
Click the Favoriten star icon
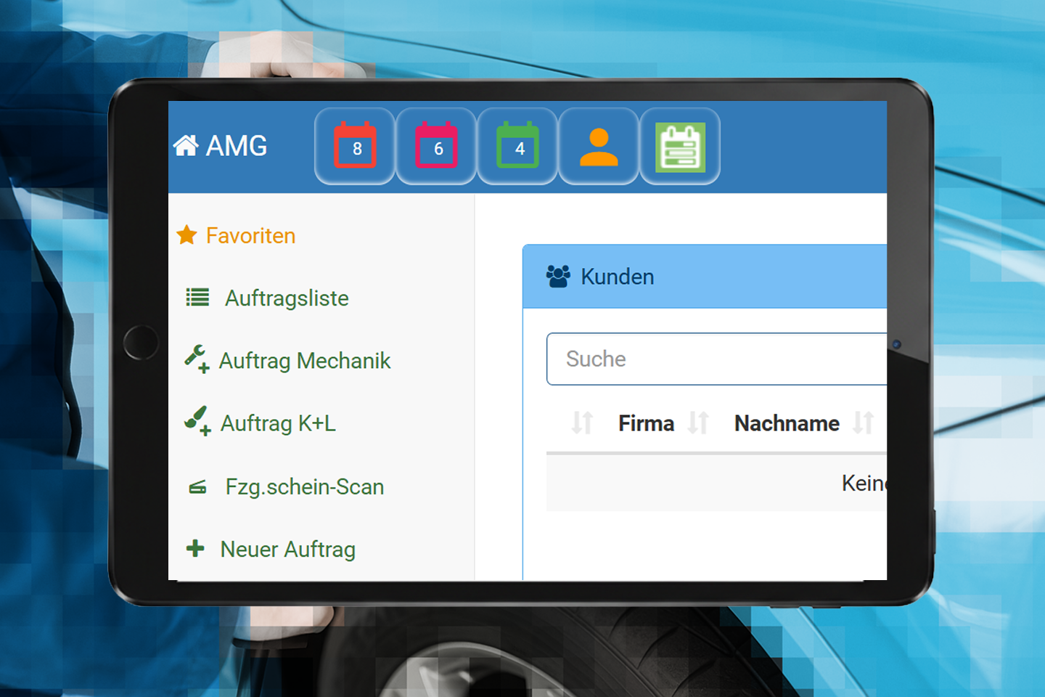tap(187, 235)
